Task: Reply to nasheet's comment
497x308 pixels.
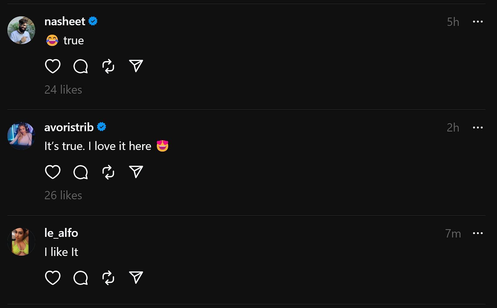Action: [x=81, y=66]
